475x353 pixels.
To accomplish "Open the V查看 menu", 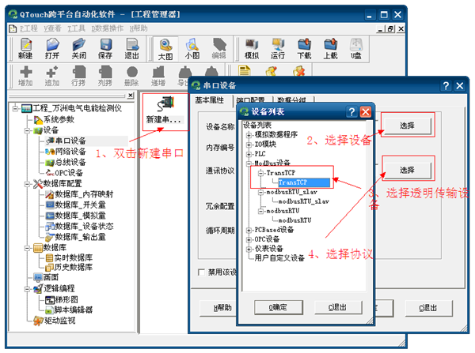I will pyautogui.click(x=52, y=28).
